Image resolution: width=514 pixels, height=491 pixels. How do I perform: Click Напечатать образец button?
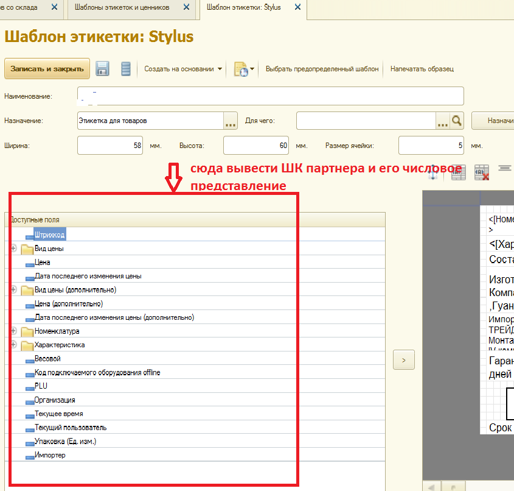[x=422, y=69]
